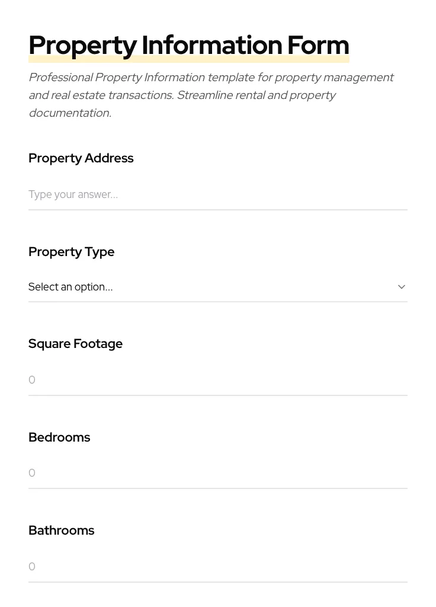Click the Property Information Form title
This screenshot has width=436, height=607.
[x=188, y=45]
